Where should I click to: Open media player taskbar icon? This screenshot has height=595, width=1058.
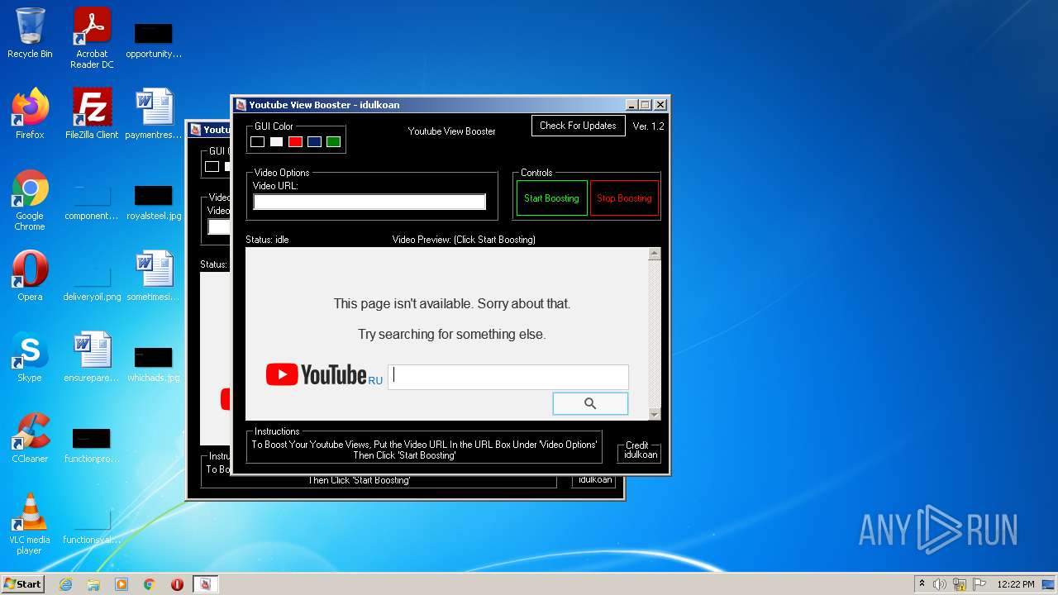[122, 584]
